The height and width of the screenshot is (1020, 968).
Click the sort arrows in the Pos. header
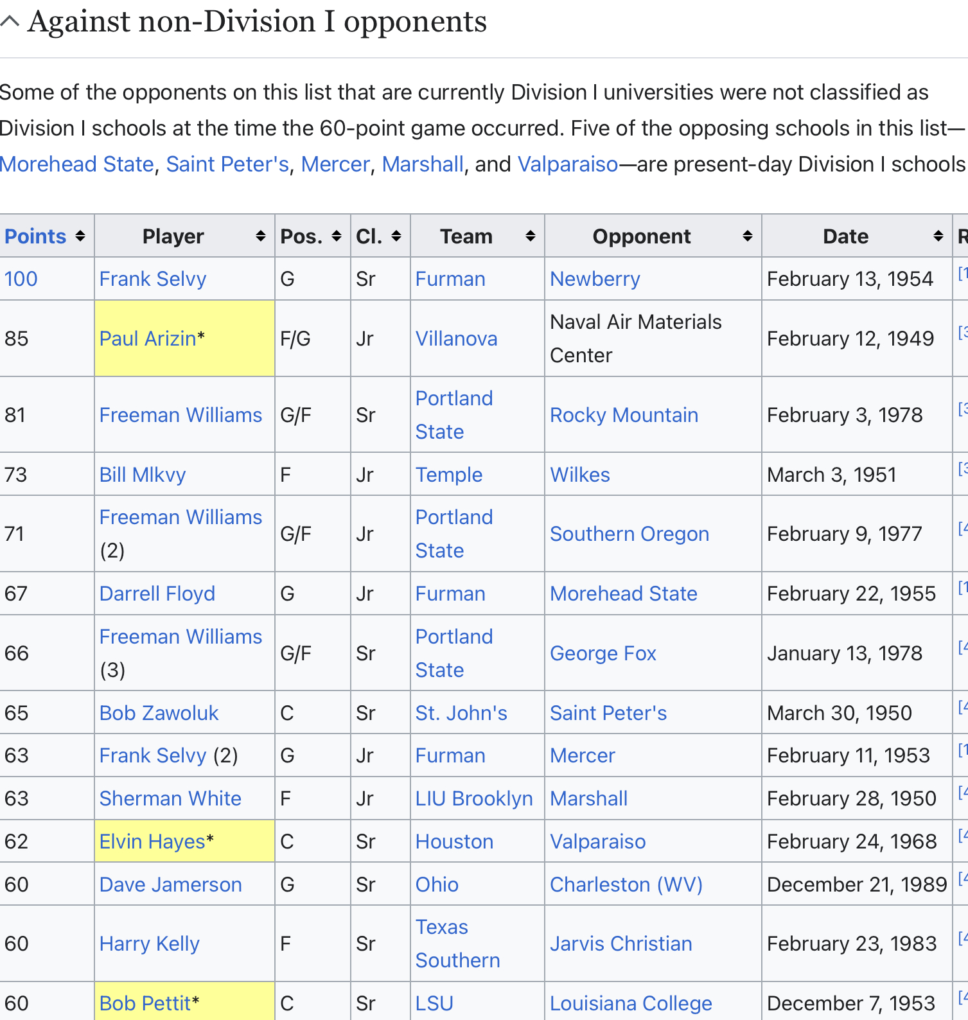[337, 236]
